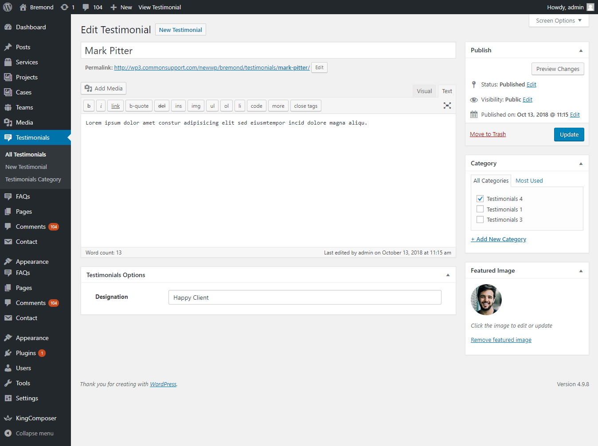This screenshot has height=446, width=598.
Task: Open the Plugins menu in sidebar
Action: [26, 353]
